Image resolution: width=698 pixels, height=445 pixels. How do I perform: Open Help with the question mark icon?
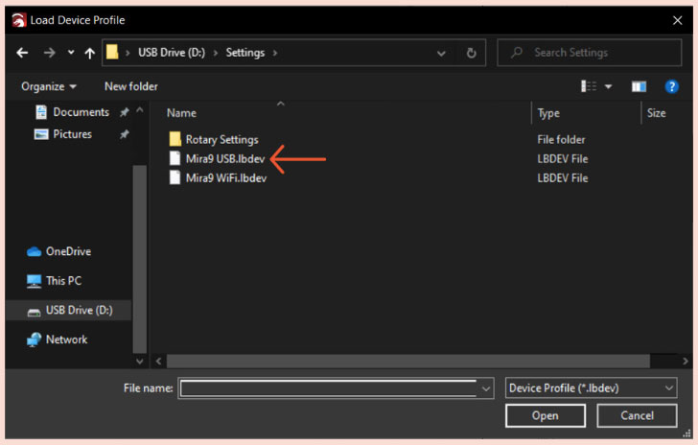click(x=671, y=86)
